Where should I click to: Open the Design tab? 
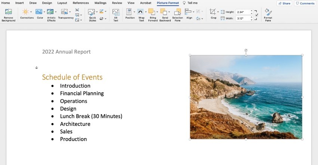click(47, 3)
